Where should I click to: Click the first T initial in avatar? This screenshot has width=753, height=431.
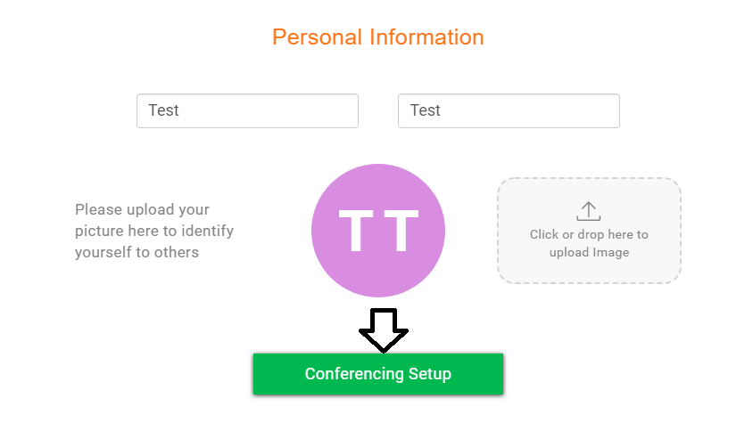click(x=354, y=232)
